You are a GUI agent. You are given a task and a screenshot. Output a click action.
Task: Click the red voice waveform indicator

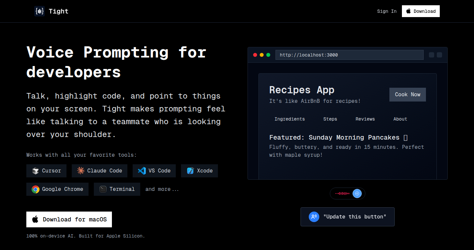[342, 193]
